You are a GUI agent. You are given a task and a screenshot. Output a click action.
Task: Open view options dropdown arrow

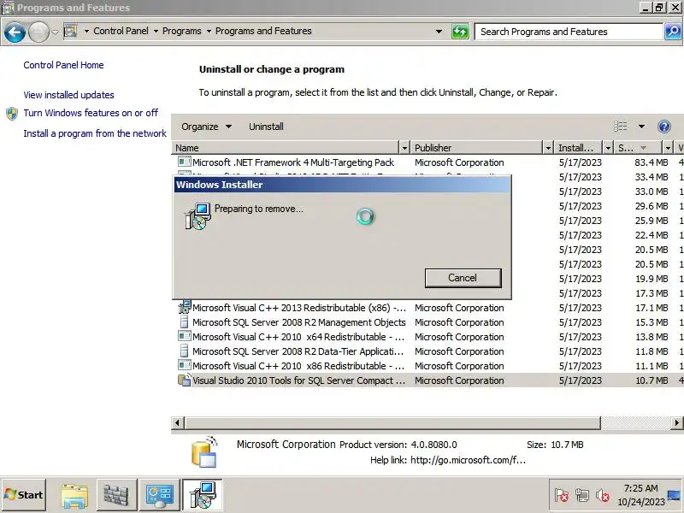point(641,127)
